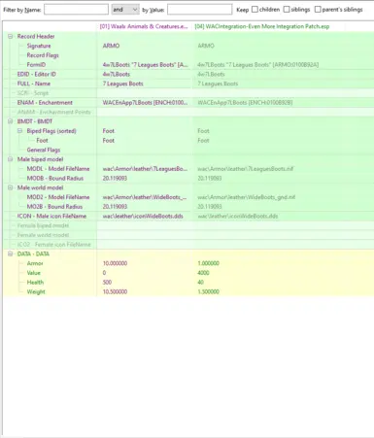Screen dimensions: 374x438
Task: Click the patch column WideBoots_gnd.nif model cell
Action: click(247, 197)
